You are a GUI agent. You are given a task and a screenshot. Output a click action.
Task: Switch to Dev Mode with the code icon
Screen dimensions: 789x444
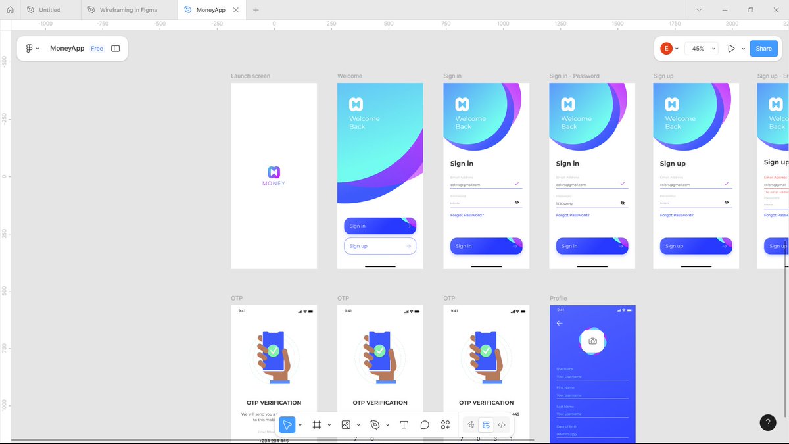(501, 424)
